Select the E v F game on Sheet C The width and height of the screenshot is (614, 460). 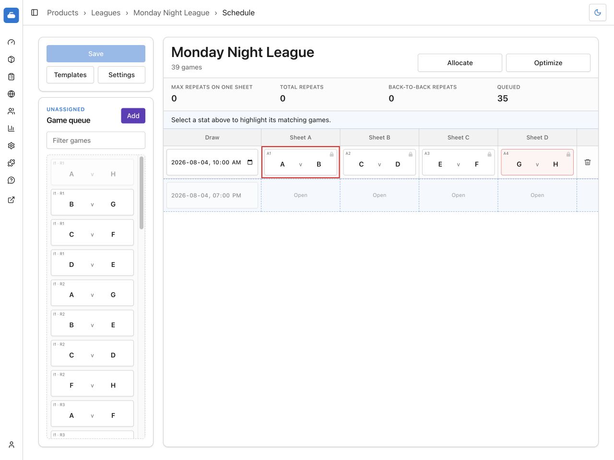[458, 162]
